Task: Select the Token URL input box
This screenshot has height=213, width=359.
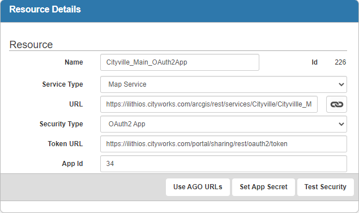Action: (x=224, y=144)
